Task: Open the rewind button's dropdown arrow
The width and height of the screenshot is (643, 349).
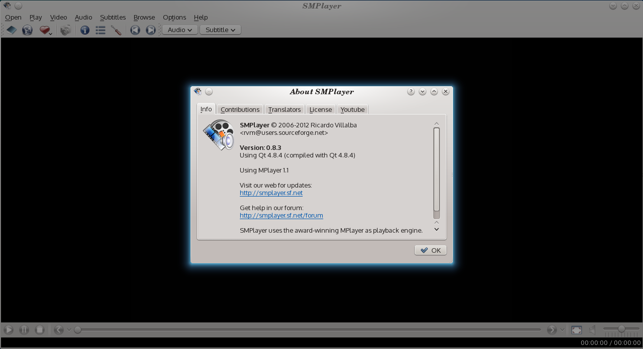Action: point(69,330)
